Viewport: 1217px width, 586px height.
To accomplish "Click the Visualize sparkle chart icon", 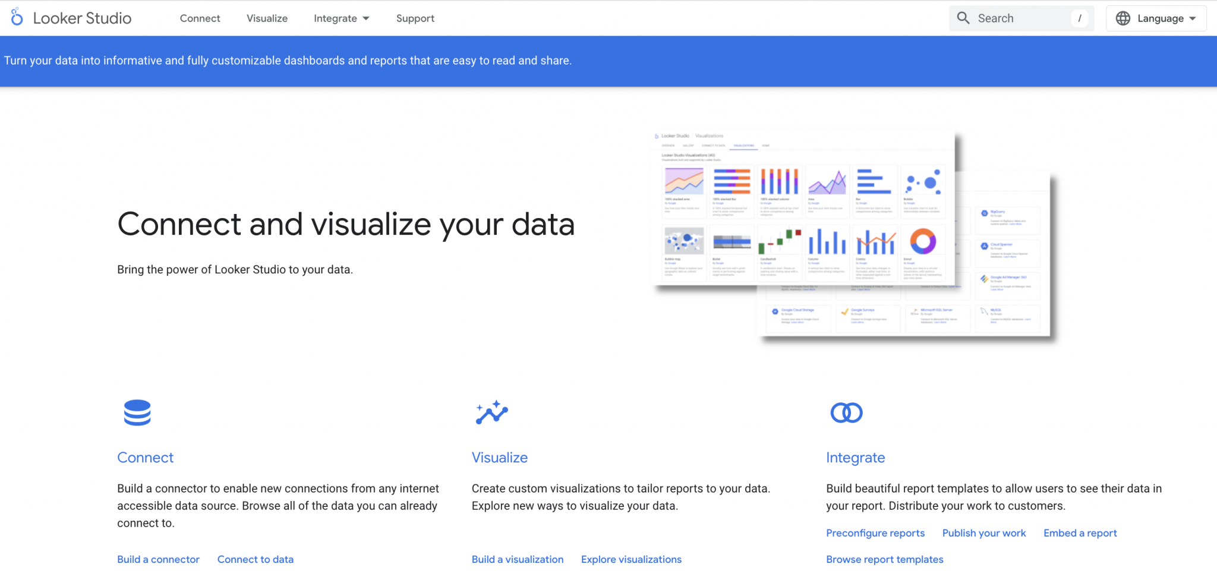I will 491,412.
